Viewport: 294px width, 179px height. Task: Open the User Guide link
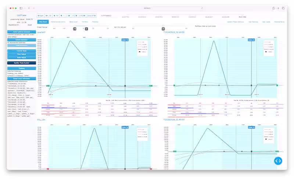(x=266, y=22)
